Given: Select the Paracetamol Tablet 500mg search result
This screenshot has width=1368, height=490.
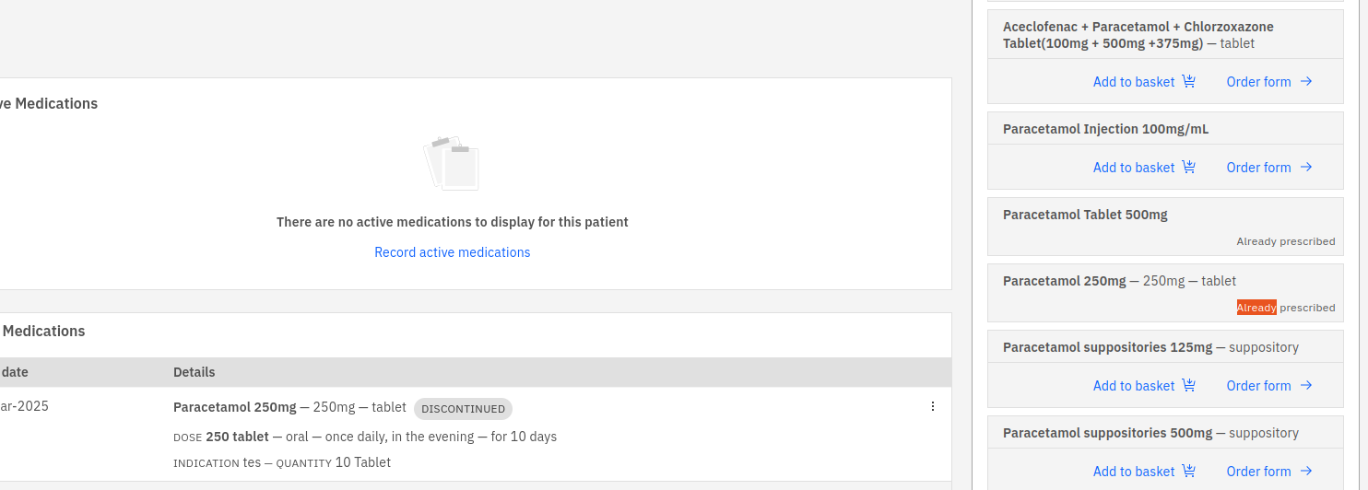Looking at the screenshot, I should 1085,215.
